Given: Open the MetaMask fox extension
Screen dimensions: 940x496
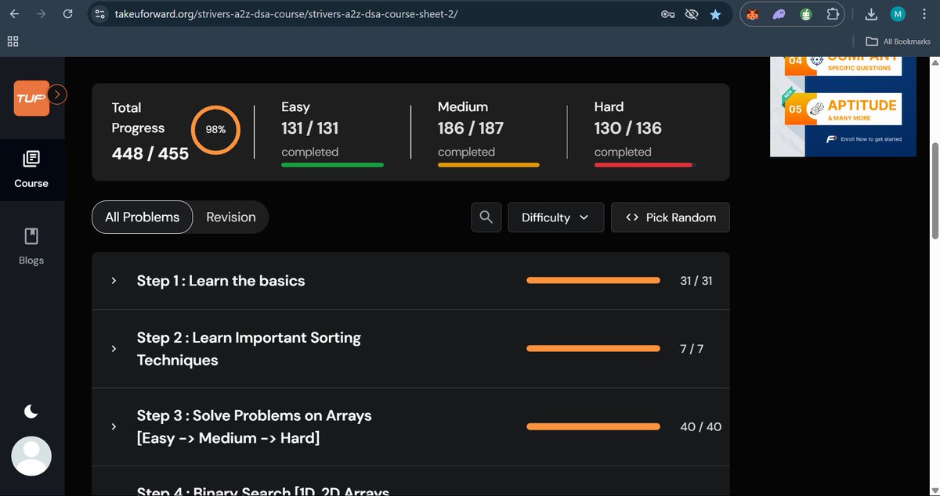Looking at the screenshot, I should click(x=751, y=14).
